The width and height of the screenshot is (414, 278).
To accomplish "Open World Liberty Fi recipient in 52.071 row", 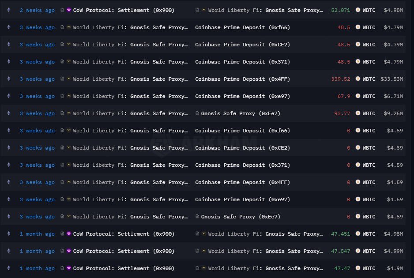I will [265, 10].
